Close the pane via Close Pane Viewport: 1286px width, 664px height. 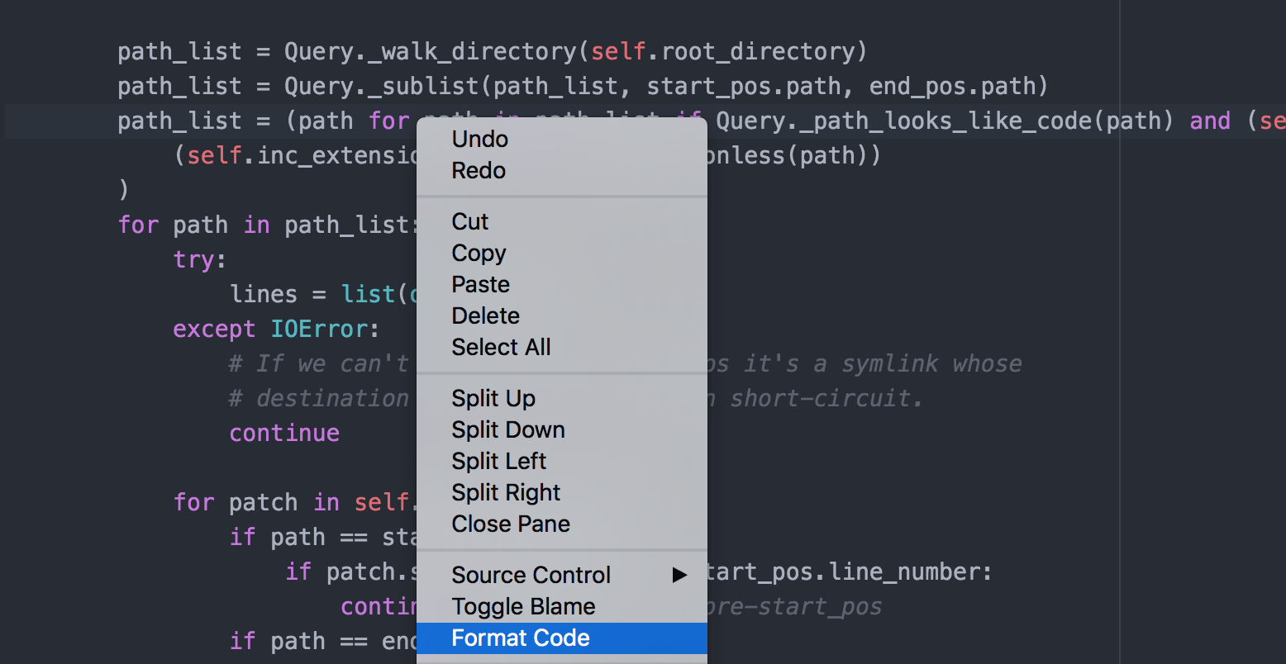(562, 524)
